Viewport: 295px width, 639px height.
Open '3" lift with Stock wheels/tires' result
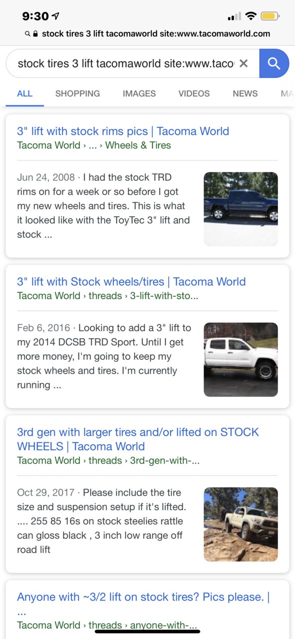click(131, 281)
